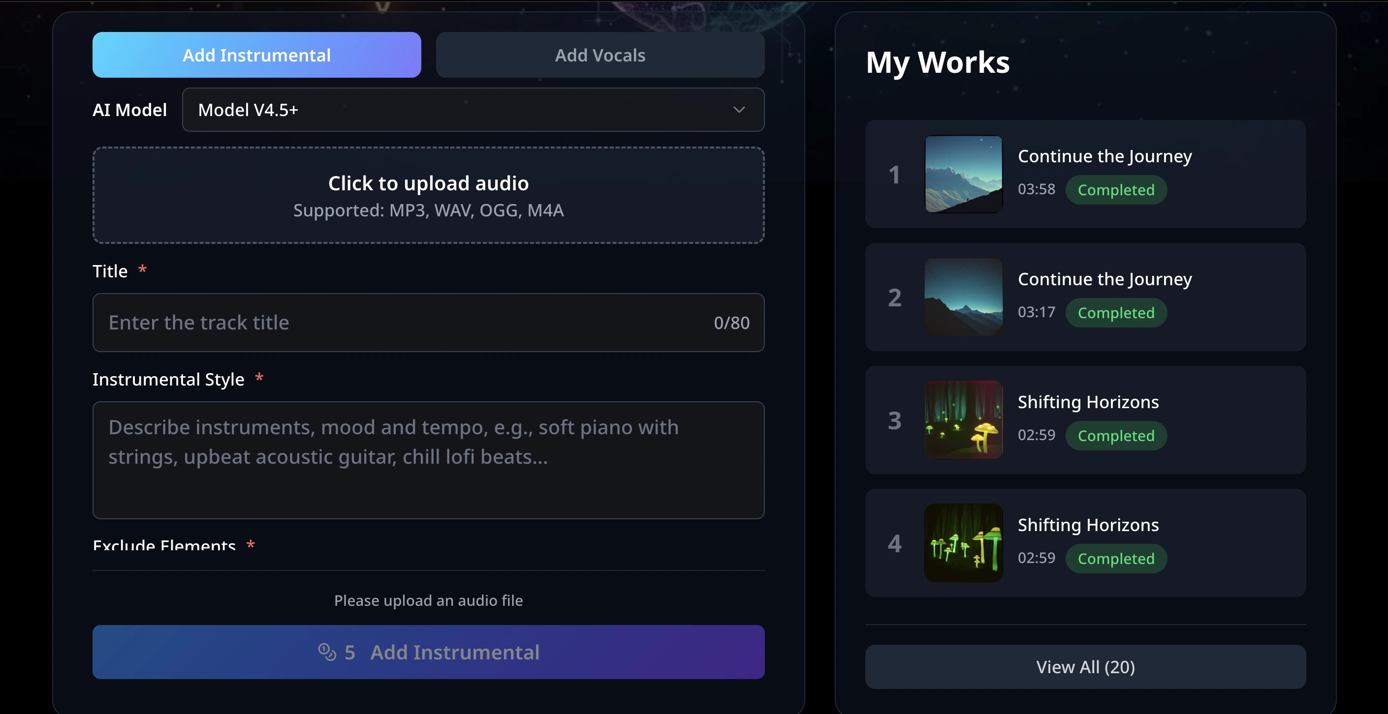The image size is (1388, 714).
Task: Select the Add Instrumental tab
Action: pyautogui.click(x=256, y=55)
